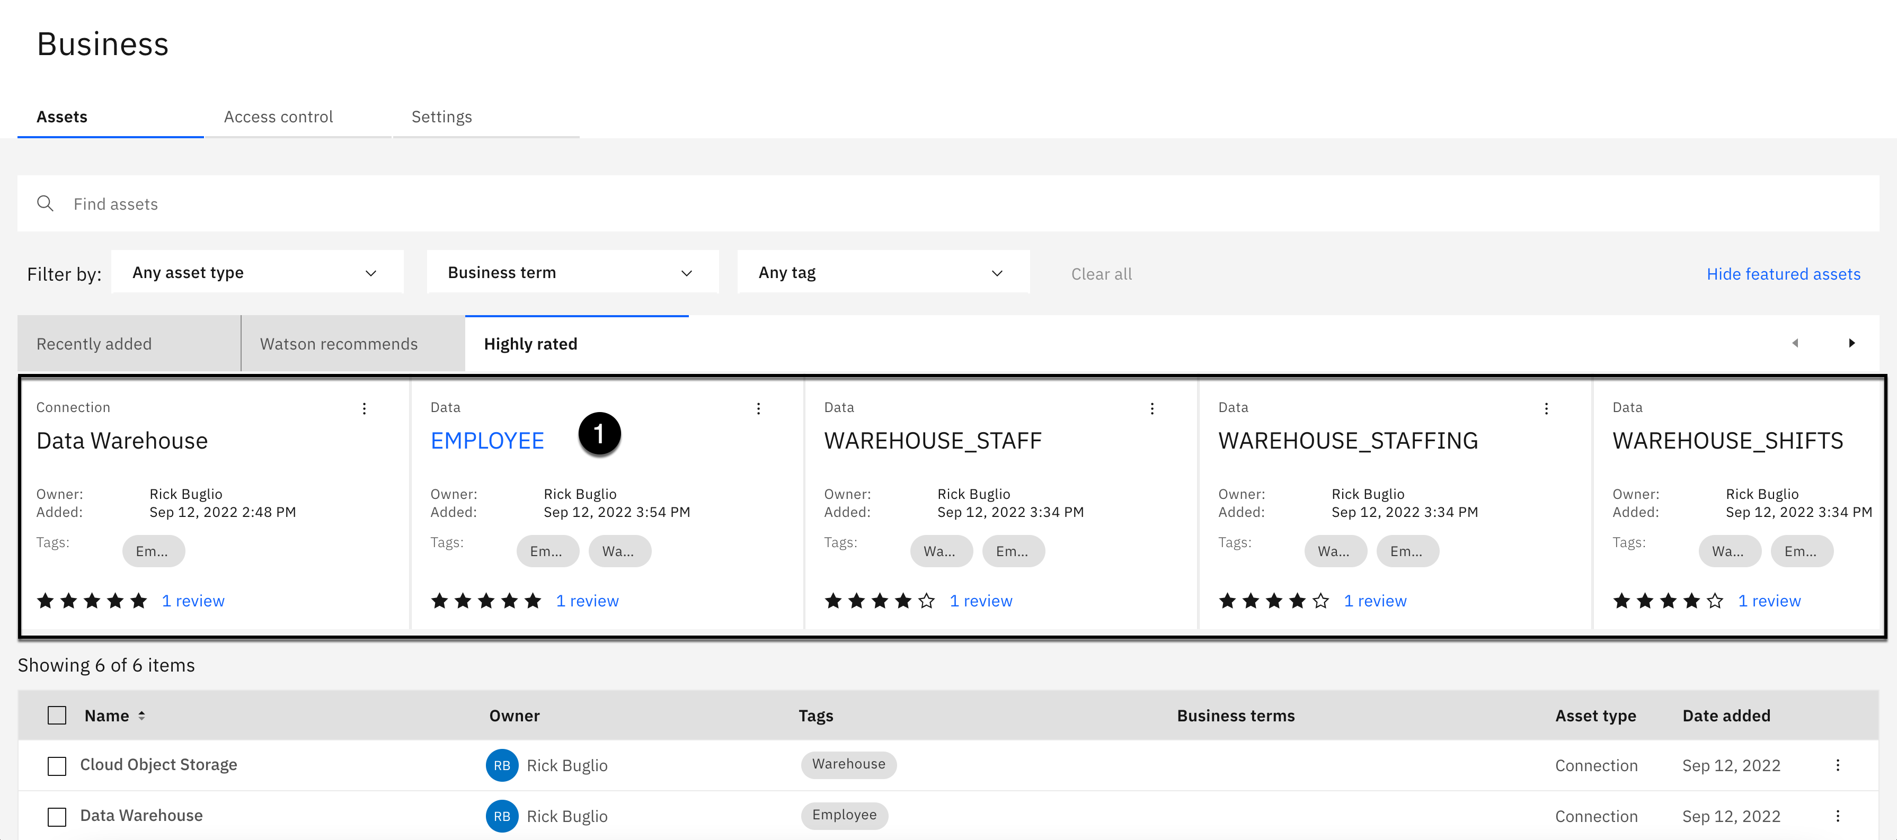The width and height of the screenshot is (1897, 840).
Task: Open EMPLOYEE card overflow menu
Action: point(758,408)
